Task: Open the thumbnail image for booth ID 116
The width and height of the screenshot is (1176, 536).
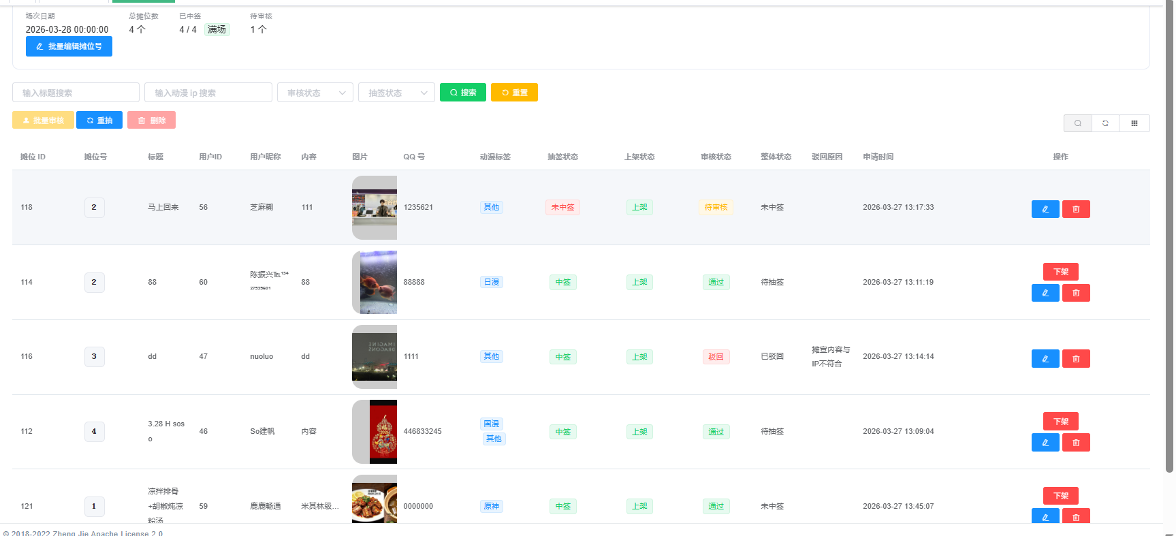Action: pyautogui.click(x=375, y=357)
